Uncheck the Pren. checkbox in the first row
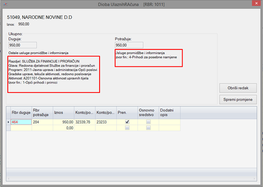 [127, 122]
